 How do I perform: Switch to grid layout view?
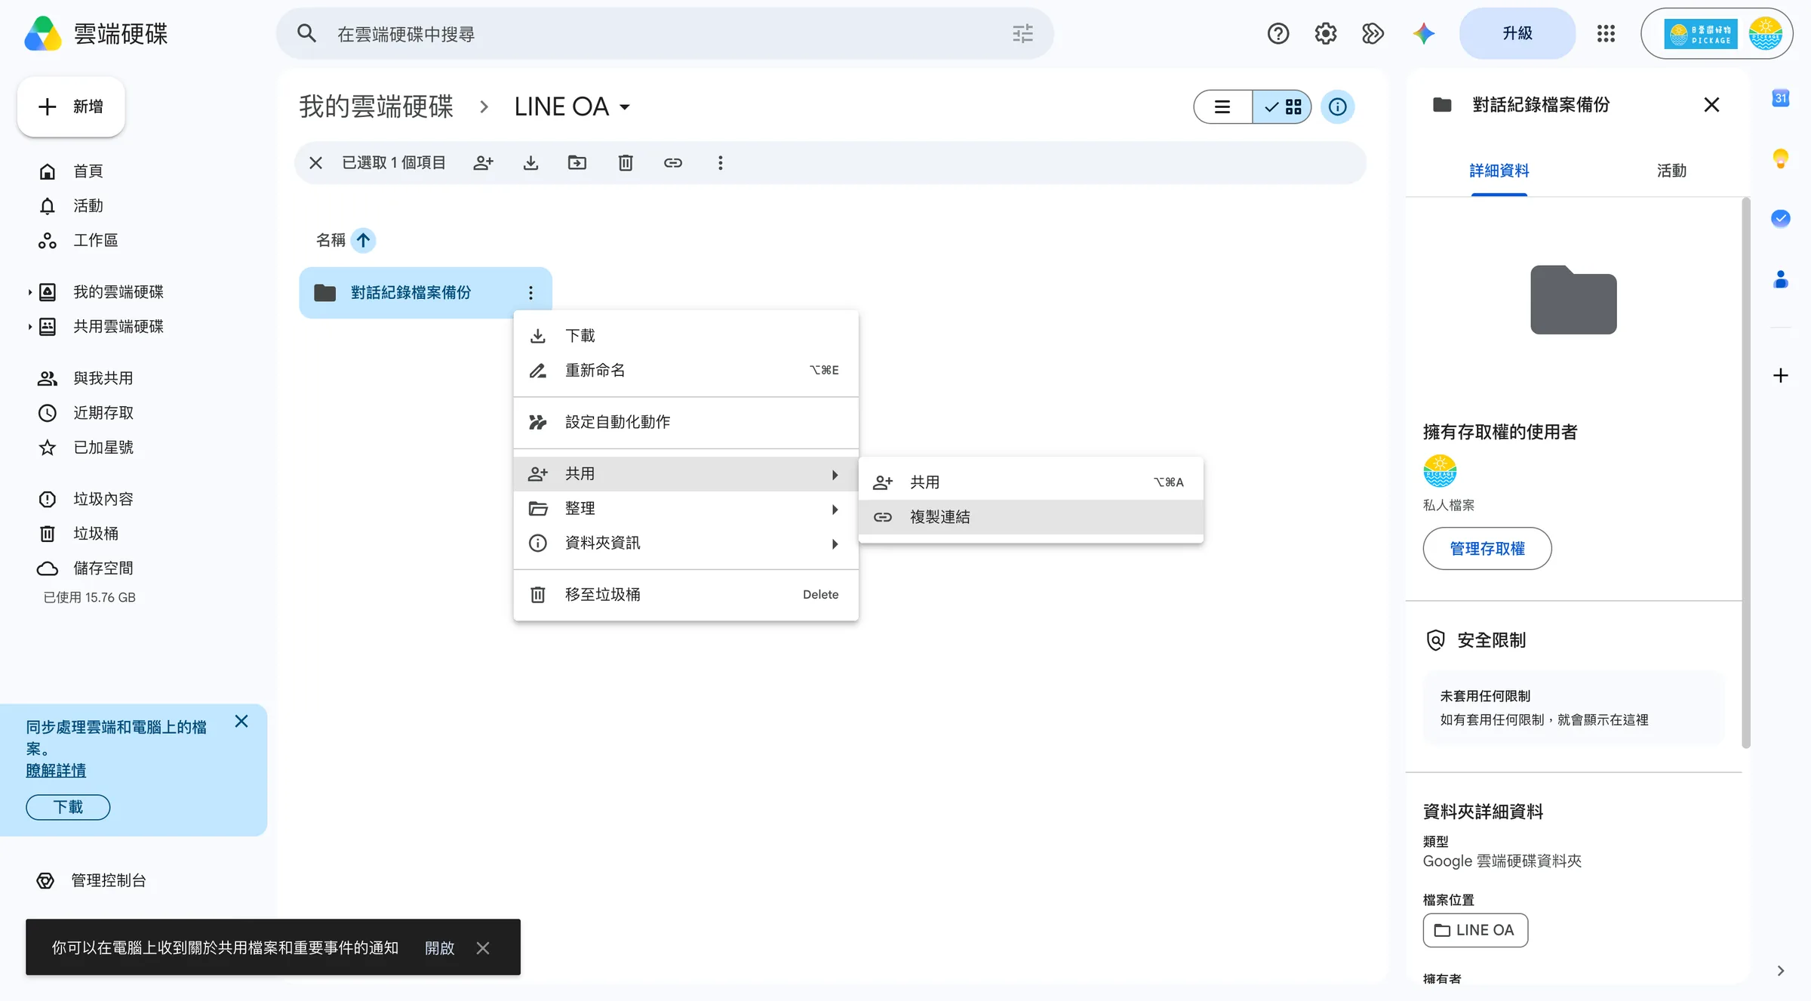(1282, 106)
